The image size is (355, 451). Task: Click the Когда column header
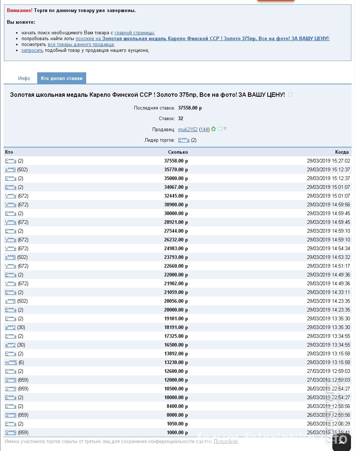click(342, 152)
